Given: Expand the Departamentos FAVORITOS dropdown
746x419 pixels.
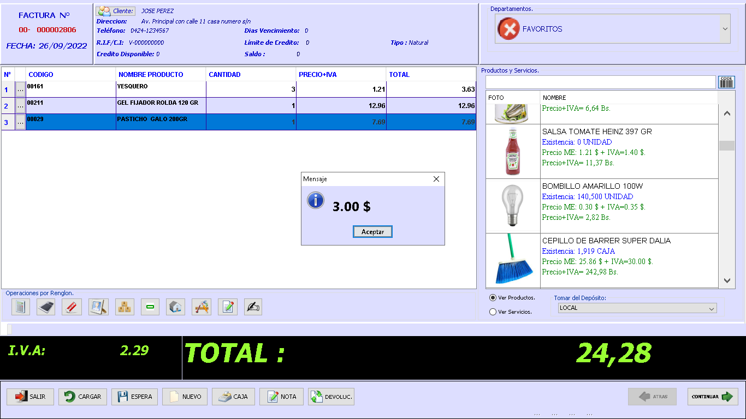Looking at the screenshot, I should (x=725, y=29).
